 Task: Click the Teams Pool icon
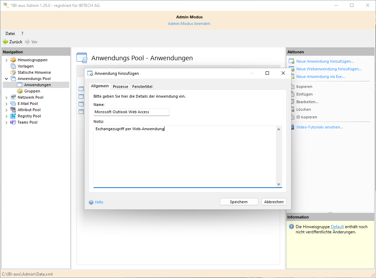coord(13,122)
